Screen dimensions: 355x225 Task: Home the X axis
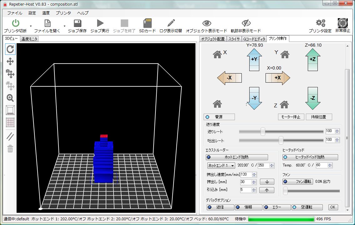(x=217, y=54)
